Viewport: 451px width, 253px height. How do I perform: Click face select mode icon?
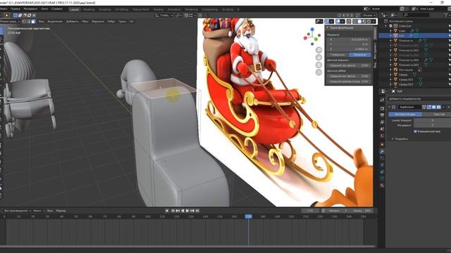coord(33,22)
